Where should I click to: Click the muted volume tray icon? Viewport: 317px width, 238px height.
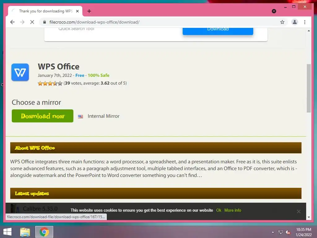[x=288, y=232]
